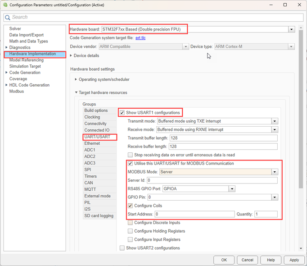Open the MODBUS Mode dropdown

[x=274, y=172]
